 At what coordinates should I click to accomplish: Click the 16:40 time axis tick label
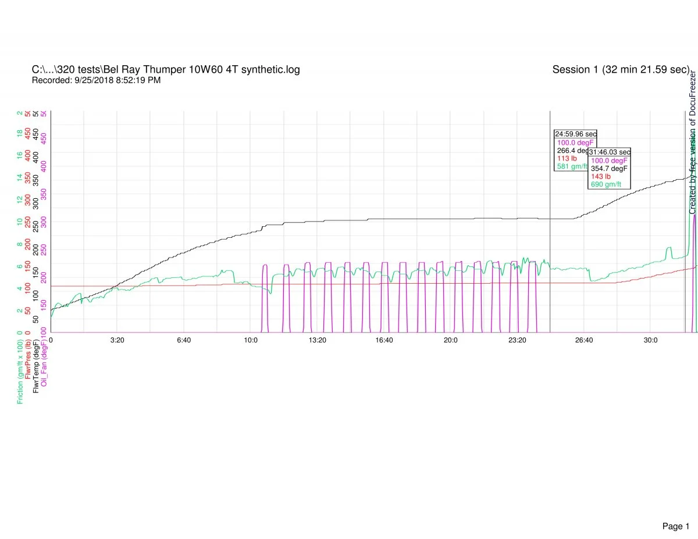pyautogui.click(x=384, y=340)
